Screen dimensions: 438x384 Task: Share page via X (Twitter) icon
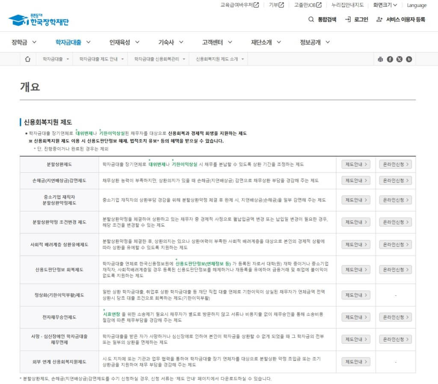(x=399, y=59)
